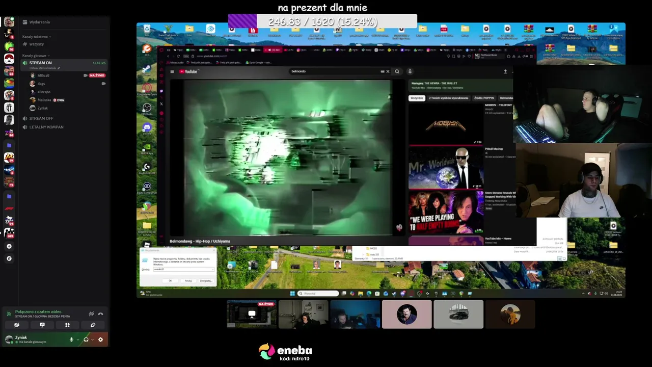The width and height of the screenshot is (652, 367).
Task: Click the video title Belmondawg - Hip-Hop / Uchiyama
Action: [x=200, y=241]
